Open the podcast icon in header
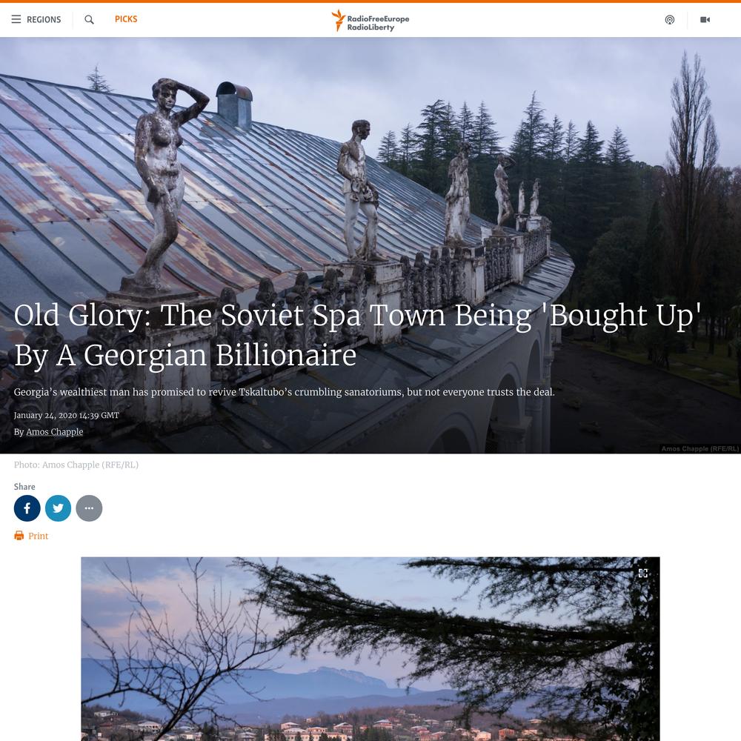Screen dimensions: 741x741 coord(670,19)
